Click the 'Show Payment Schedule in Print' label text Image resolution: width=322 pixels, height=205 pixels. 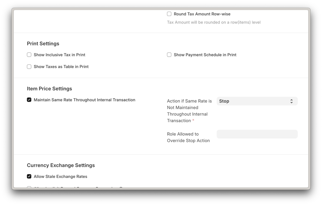click(x=205, y=55)
